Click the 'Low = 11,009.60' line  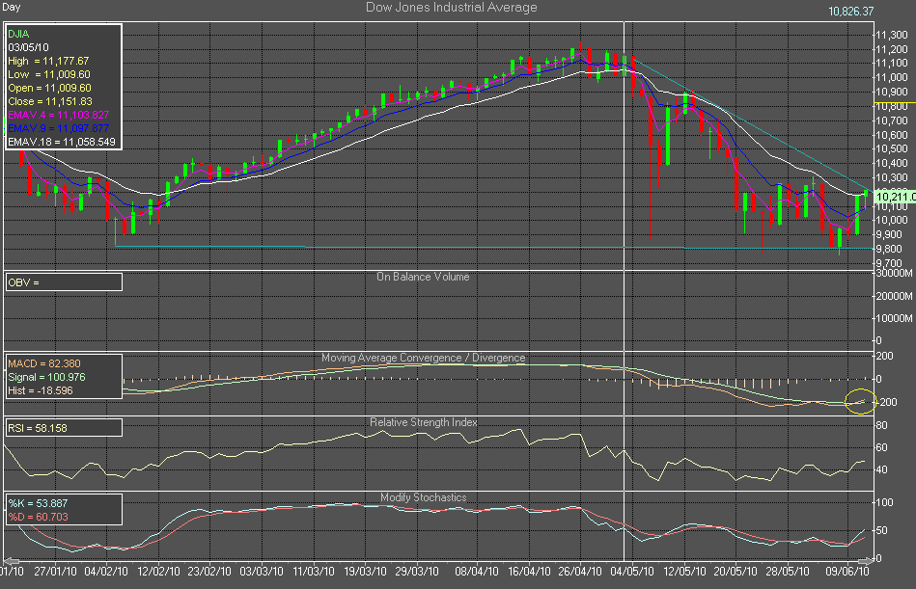[x=49, y=74]
